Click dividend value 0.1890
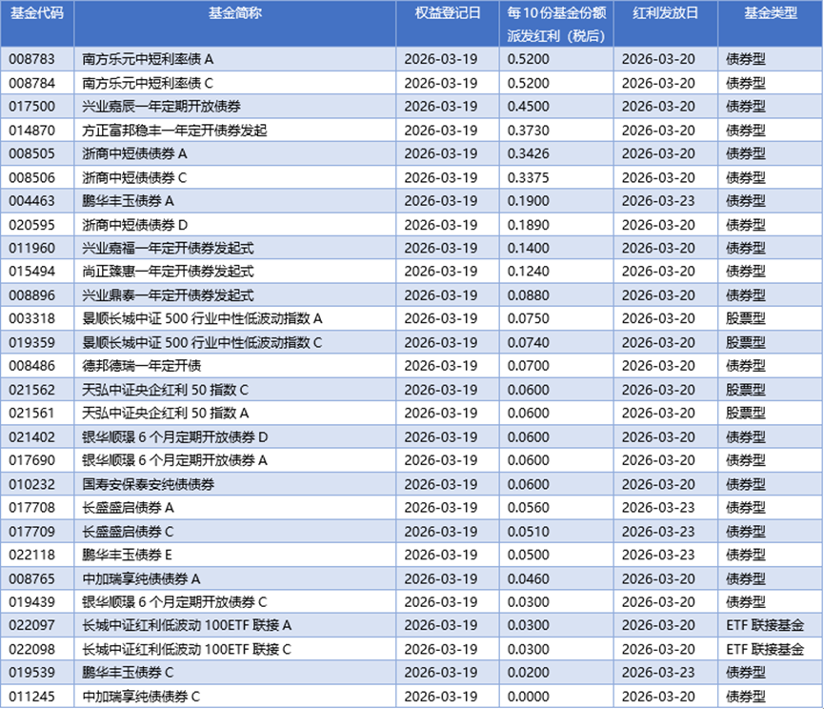 click(528, 225)
